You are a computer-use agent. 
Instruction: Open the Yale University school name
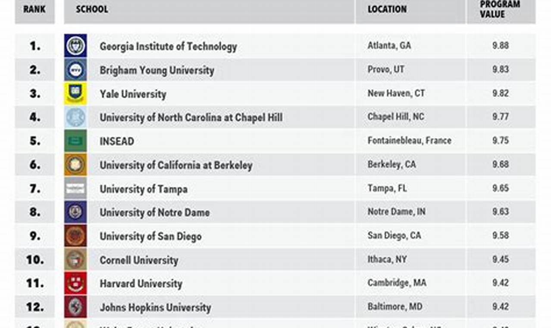[x=133, y=94]
